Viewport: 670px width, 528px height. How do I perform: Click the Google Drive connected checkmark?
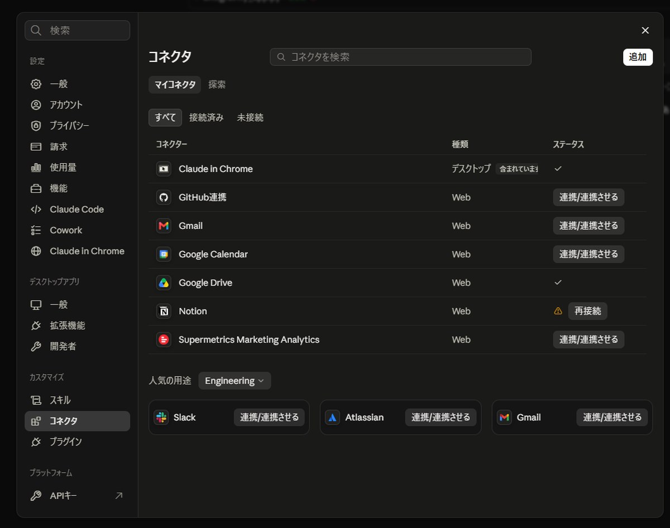558,283
